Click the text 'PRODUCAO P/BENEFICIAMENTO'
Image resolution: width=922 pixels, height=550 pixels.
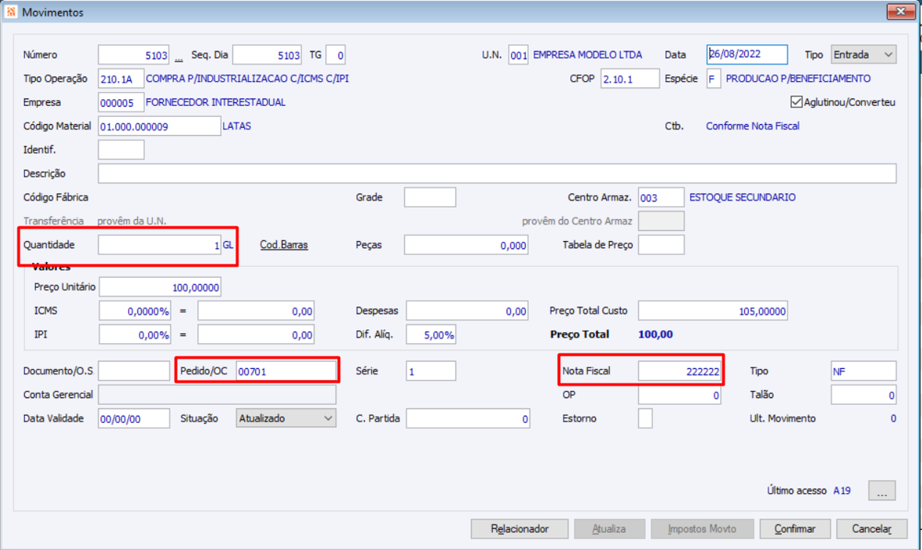coord(798,79)
